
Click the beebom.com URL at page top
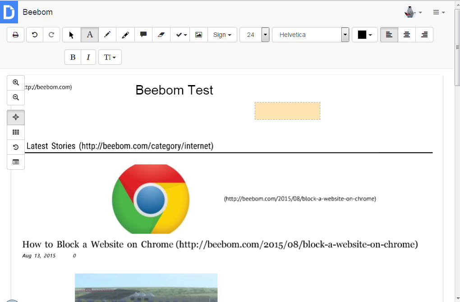point(48,87)
